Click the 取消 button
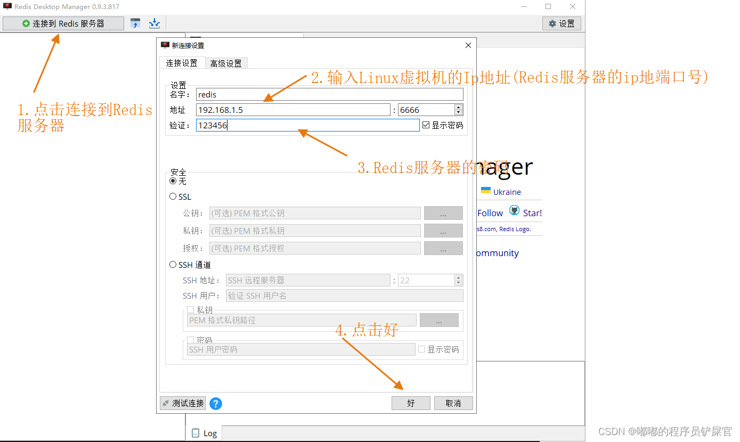The image size is (740, 442). (x=453, y=403)
